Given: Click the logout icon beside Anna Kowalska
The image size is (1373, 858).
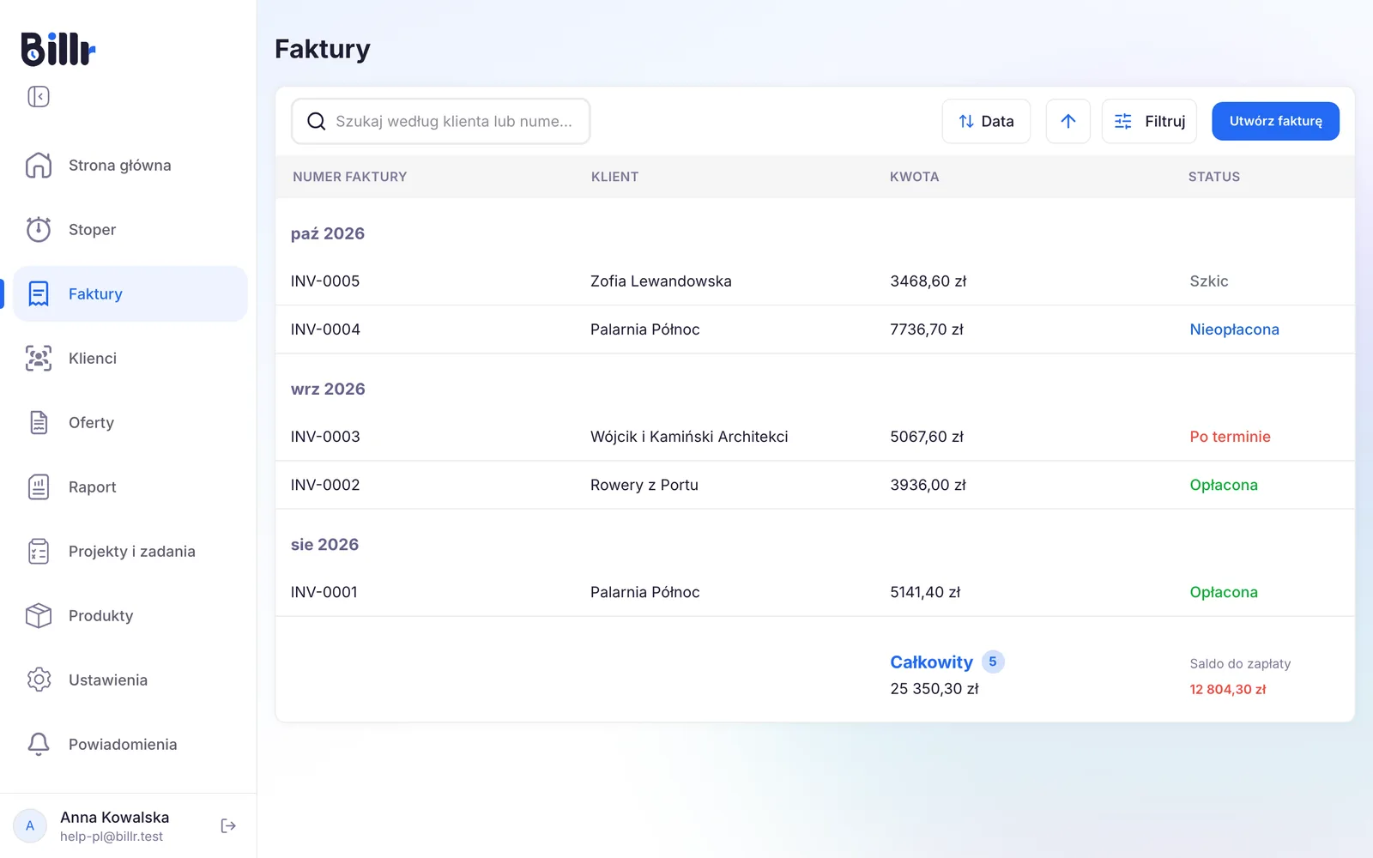Looking at the screenshot, I should click(x=228, y=825).
